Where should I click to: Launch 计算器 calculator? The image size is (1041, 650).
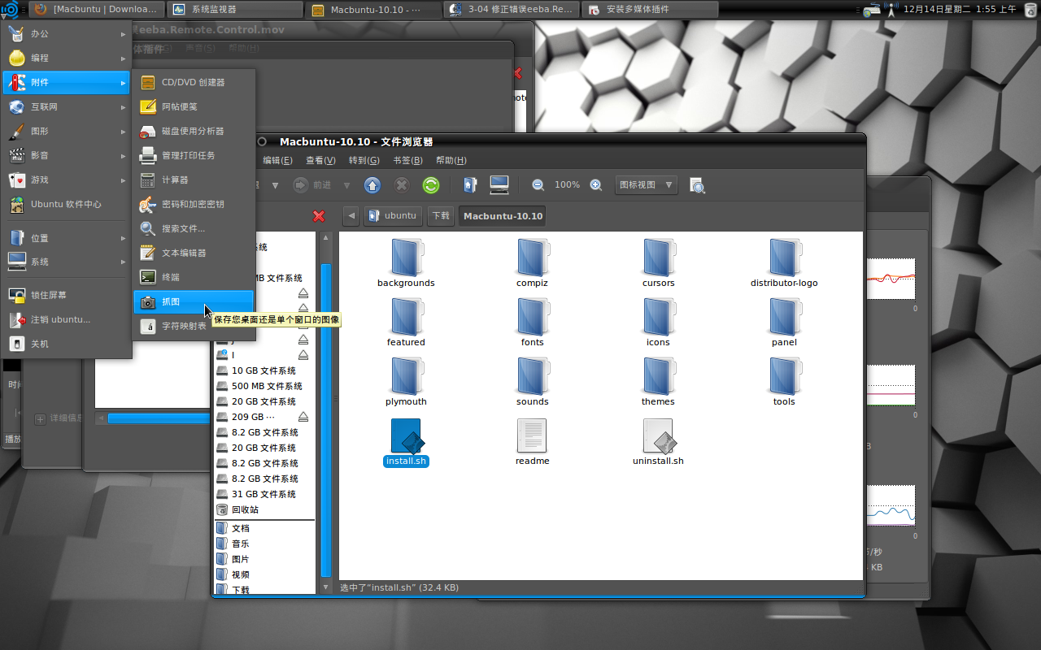pos(194,180)
